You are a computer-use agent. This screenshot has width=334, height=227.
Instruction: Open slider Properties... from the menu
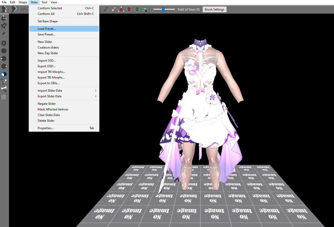[64, 128]
